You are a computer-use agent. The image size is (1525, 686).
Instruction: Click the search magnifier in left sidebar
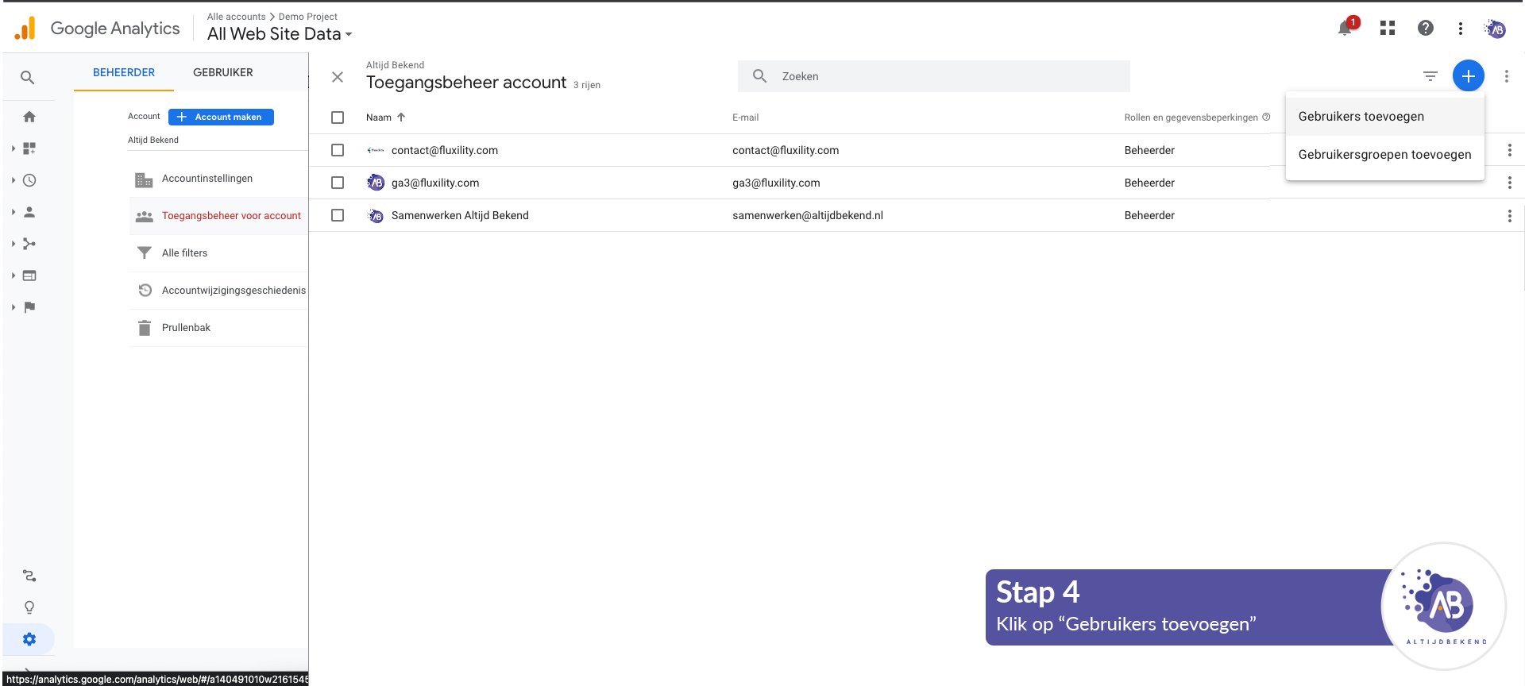pyautogui.click(x=28, y=78)
